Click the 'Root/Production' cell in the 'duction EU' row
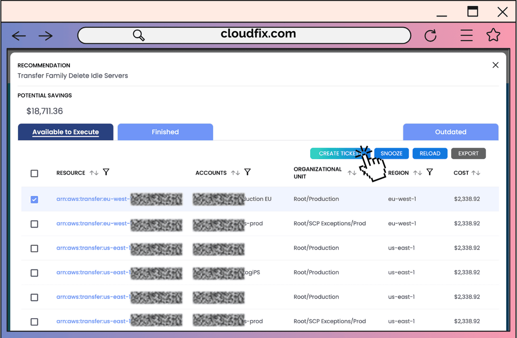 316,199
